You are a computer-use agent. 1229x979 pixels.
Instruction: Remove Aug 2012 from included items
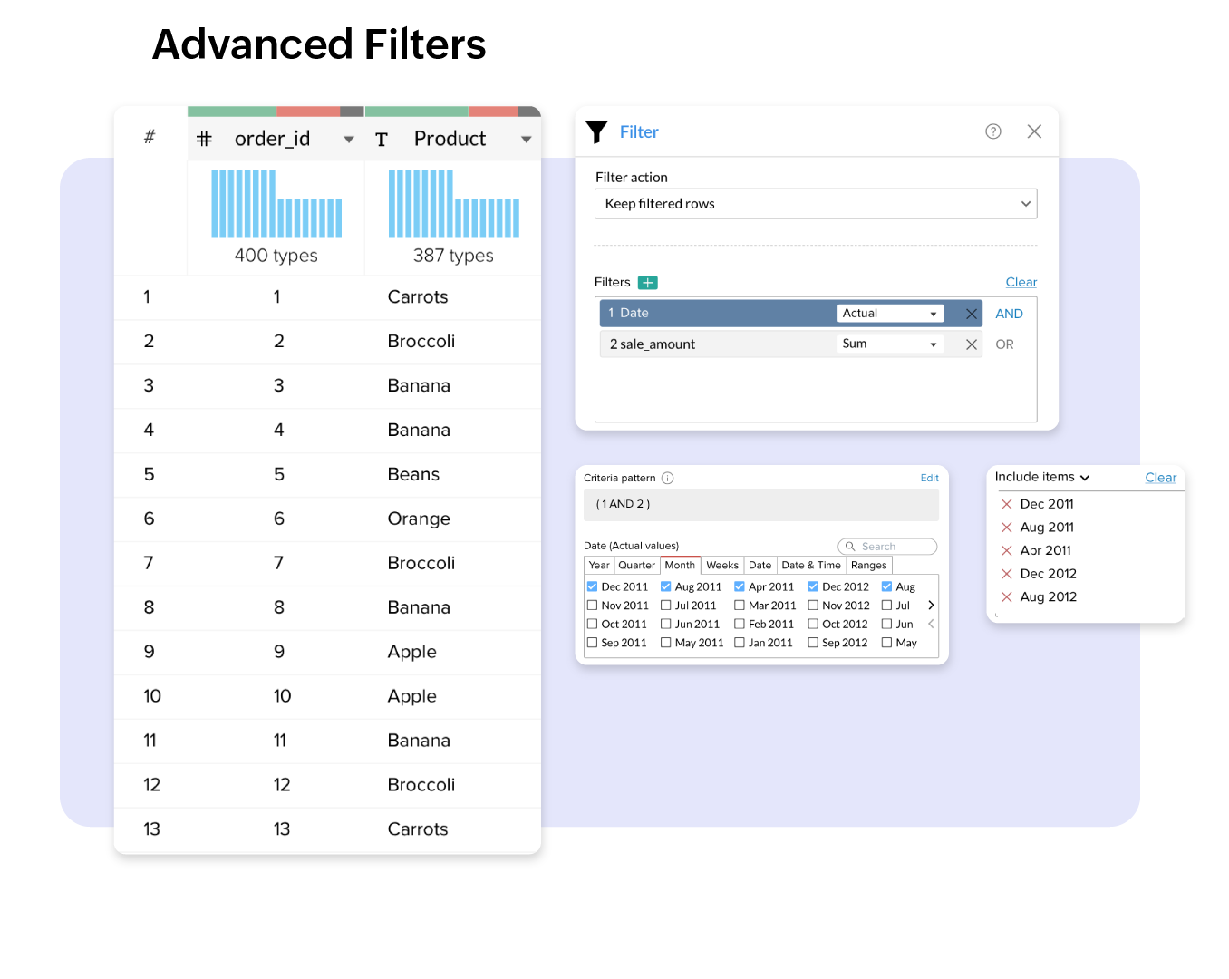(1006, 596)
